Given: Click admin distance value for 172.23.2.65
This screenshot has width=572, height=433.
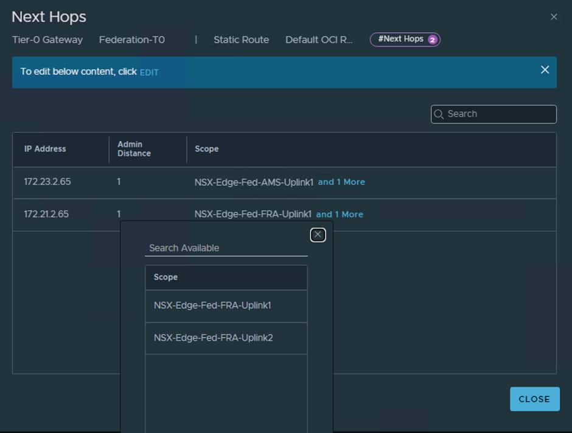Looking at the screenshot, I should pos(119,181).
